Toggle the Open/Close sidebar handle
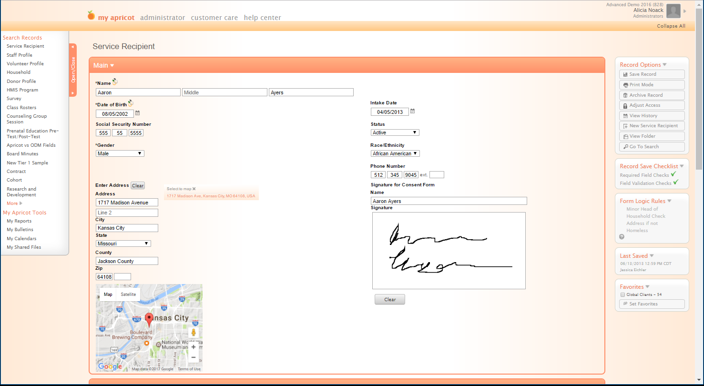 tap(73, 70)
